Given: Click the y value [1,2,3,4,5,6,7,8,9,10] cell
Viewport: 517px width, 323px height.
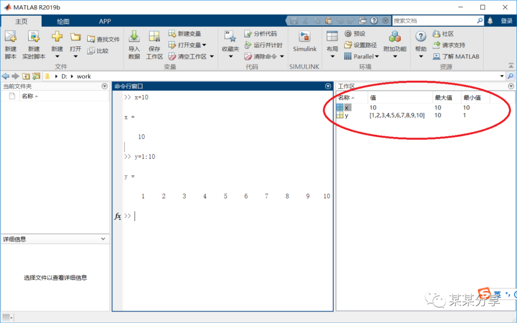Looking at the screenshot, I should pos(397,116).
